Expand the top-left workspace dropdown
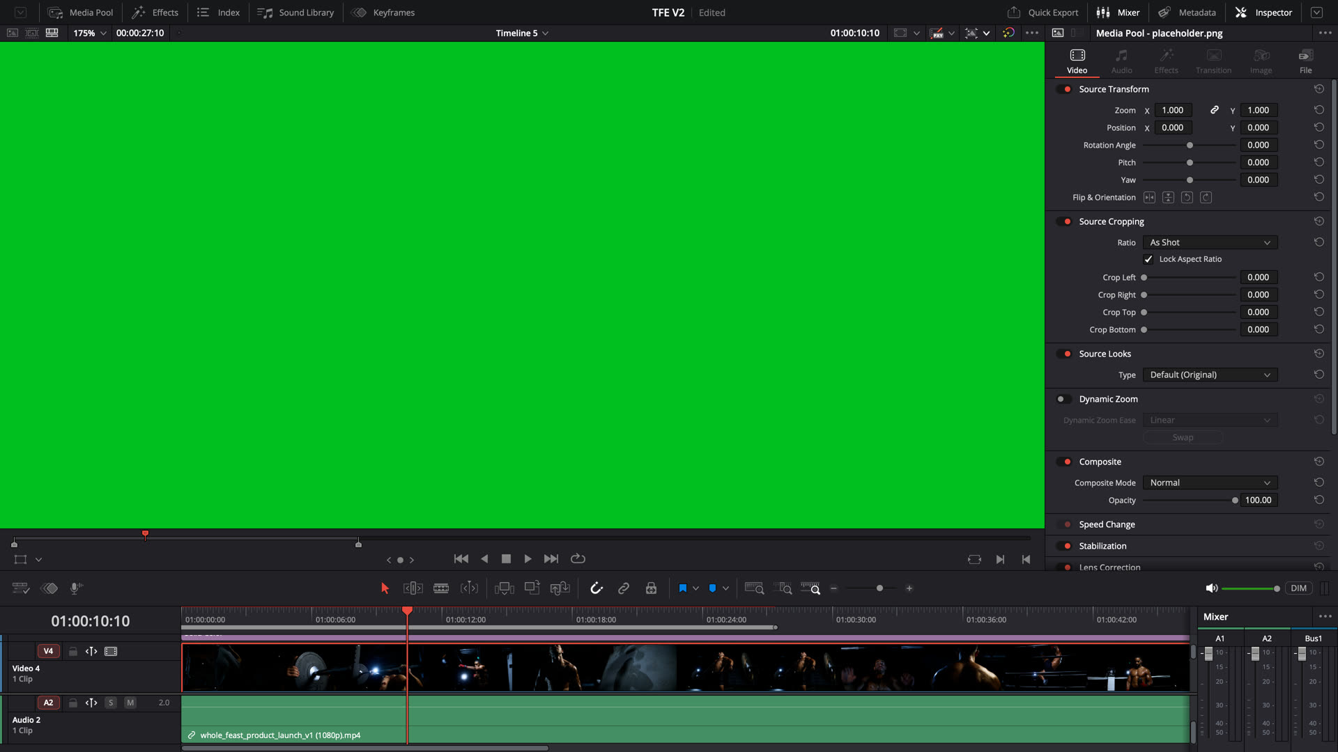The image size is (1338, 752). coord(21,13)
